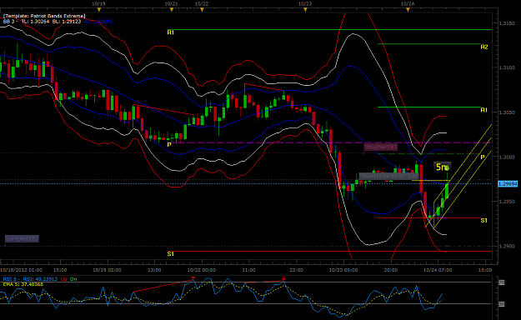
Task: Click the bottom S1 label on red line
Action: [x=170, y=254]
